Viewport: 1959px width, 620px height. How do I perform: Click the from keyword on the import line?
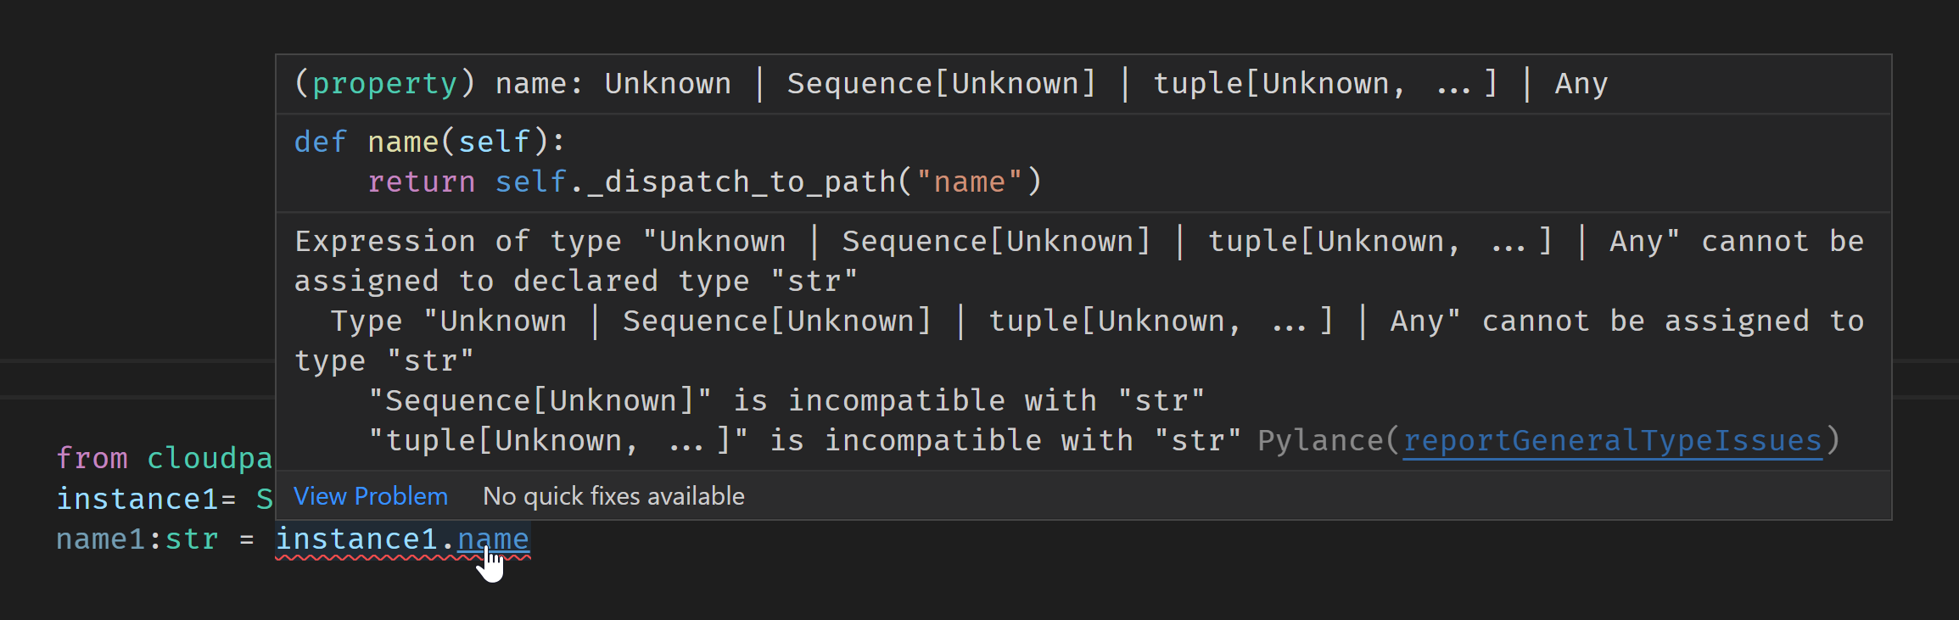click(92, 458)
